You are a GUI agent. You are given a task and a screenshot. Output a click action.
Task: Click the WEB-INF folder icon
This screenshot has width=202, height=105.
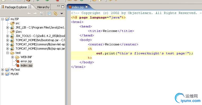pos(17,57)
